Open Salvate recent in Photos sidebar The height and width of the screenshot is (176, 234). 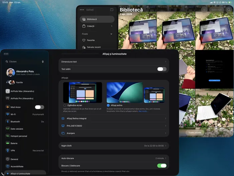click(97, 47)
